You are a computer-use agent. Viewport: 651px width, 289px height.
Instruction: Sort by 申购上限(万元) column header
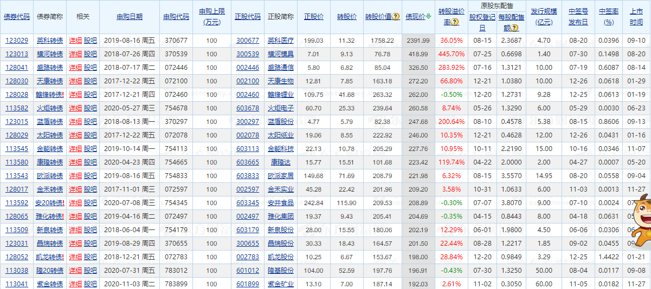pyautogui.click(x=211, y=17)
